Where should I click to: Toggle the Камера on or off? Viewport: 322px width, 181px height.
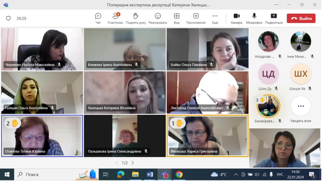tap(236, 18)
